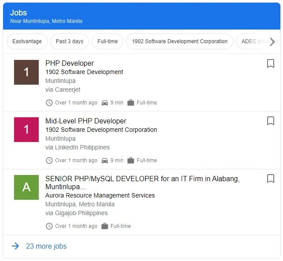The height and width of the screenshot is (261, 283).
Task: Click the clock icon in PHP Developer row
Action: 49,103
